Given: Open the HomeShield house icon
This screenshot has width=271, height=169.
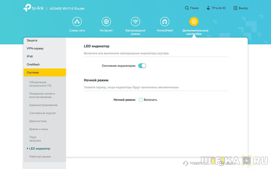Looking at the screenshot, I should coord(164,22).
